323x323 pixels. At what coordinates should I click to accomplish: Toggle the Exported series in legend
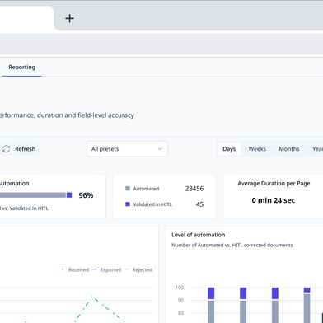[107, 269]
